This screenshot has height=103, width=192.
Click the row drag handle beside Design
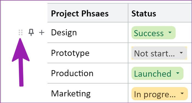21,33
